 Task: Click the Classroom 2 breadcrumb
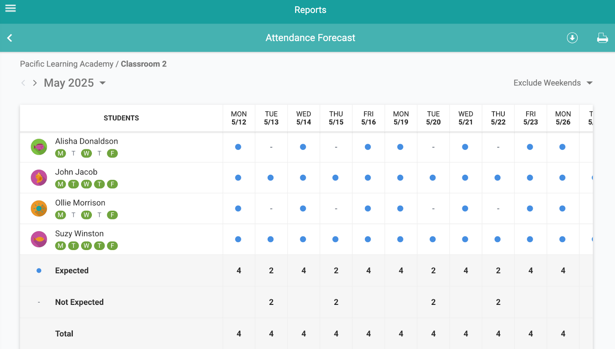[143, 64]
